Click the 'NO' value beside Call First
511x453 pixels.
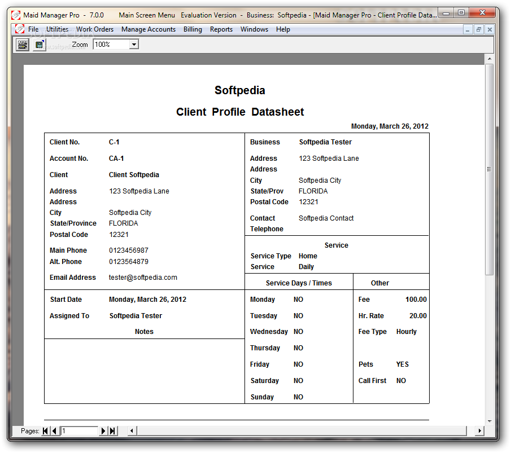(401, 381)
